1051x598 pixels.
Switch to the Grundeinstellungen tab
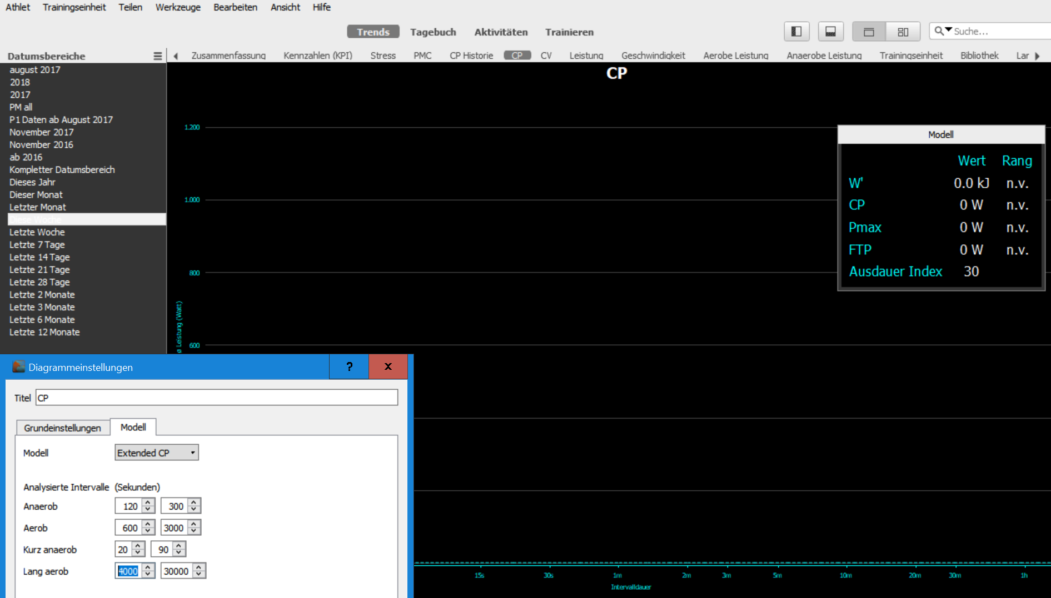pyautogui.click(x=62, y=428)
